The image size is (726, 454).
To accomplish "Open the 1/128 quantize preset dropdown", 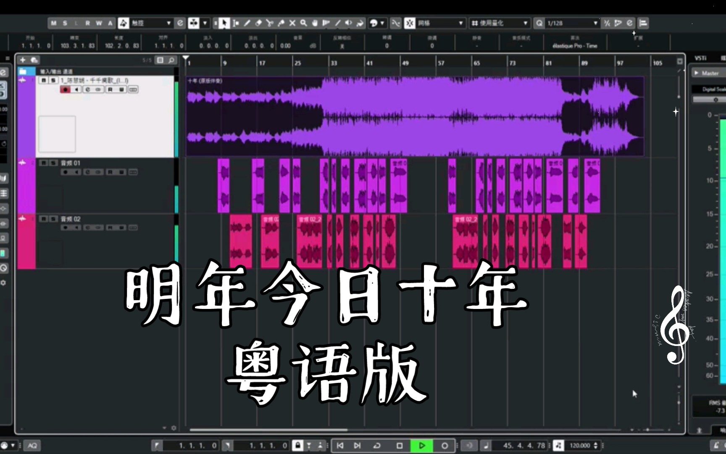I will (572, 23).
